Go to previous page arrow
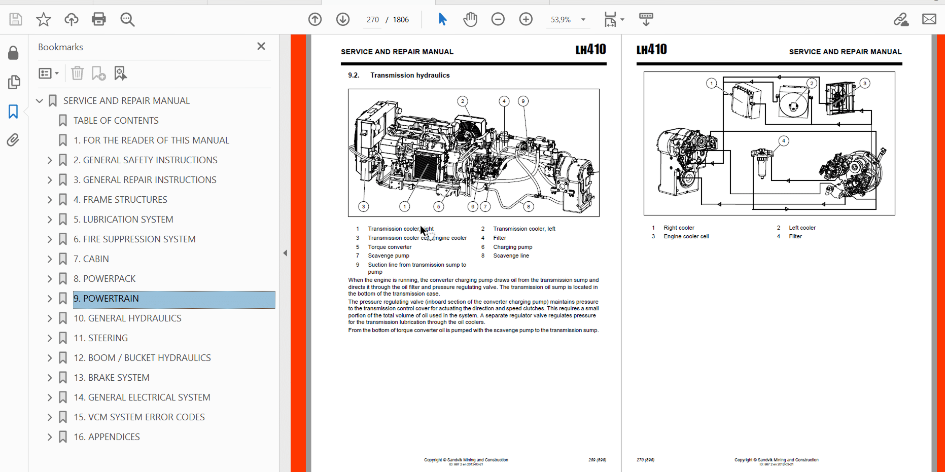 pos(315,20)
